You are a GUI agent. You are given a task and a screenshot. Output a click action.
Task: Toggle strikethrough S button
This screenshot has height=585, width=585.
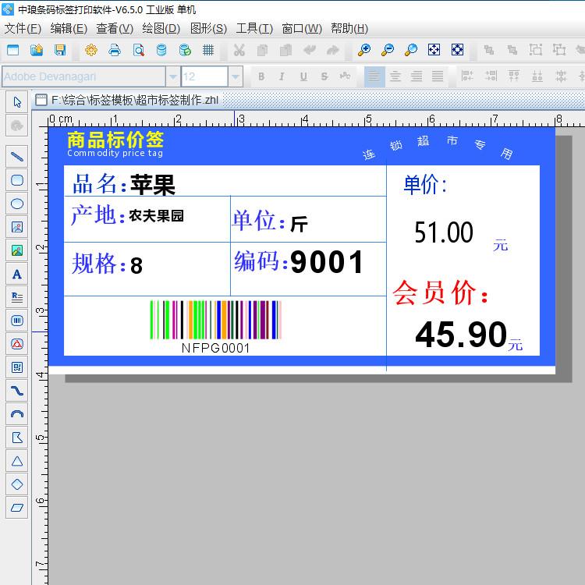coord(324,76)
